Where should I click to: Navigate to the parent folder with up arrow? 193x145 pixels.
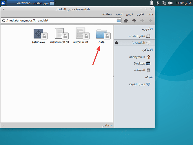[x=134, y=21]
